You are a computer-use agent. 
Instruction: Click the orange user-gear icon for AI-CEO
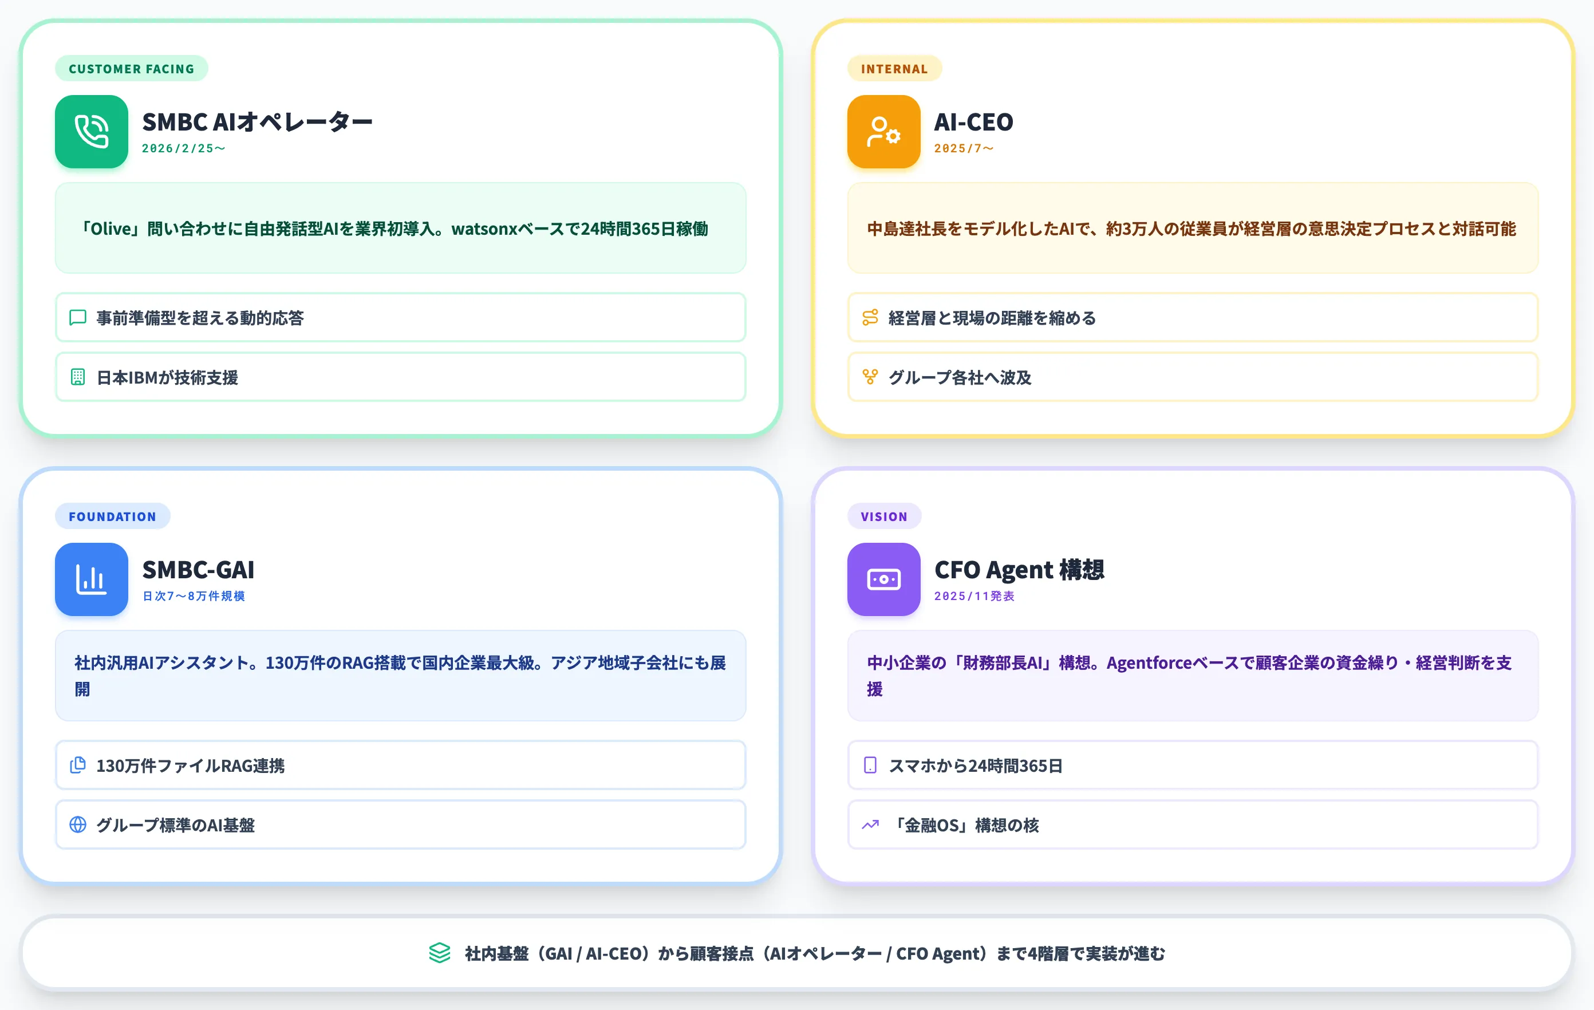coord(883,132)
